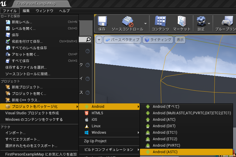Select Android (PVRTC) option
This screenshot has width=236, height=157.
tap(186, 146)
